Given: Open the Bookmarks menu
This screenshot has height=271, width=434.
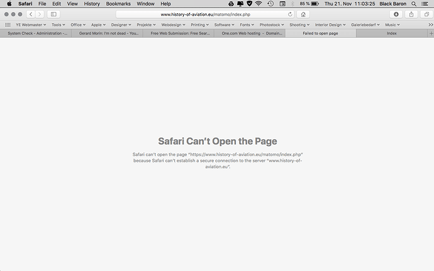Looking at the screenshot, I should 118,4.
